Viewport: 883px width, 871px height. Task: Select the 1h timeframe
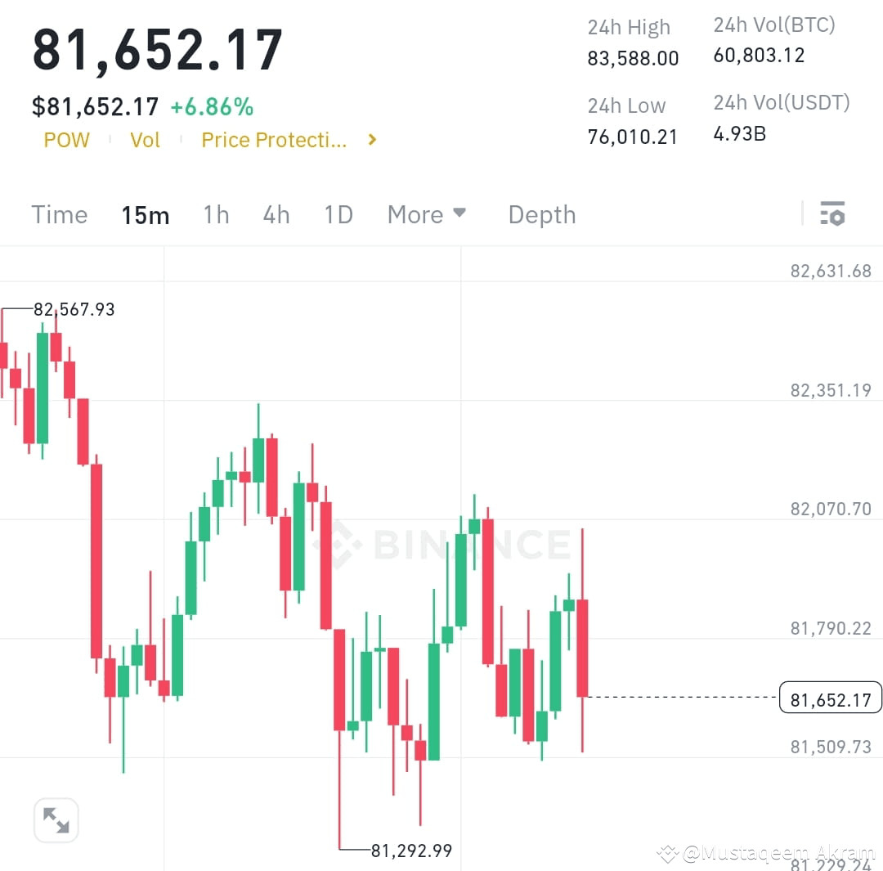[x=216, y=214]
